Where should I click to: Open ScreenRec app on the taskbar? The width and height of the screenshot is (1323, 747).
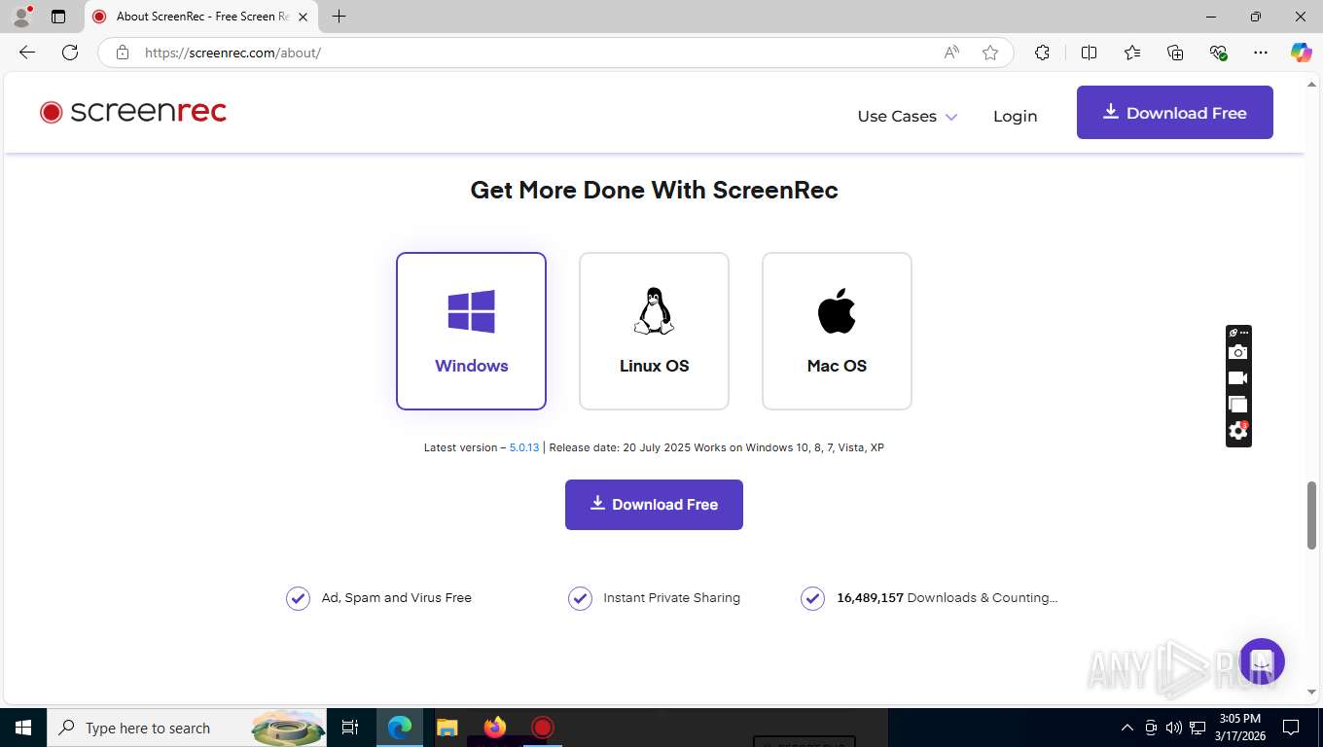pyautogui.click(x=543, y=728)
